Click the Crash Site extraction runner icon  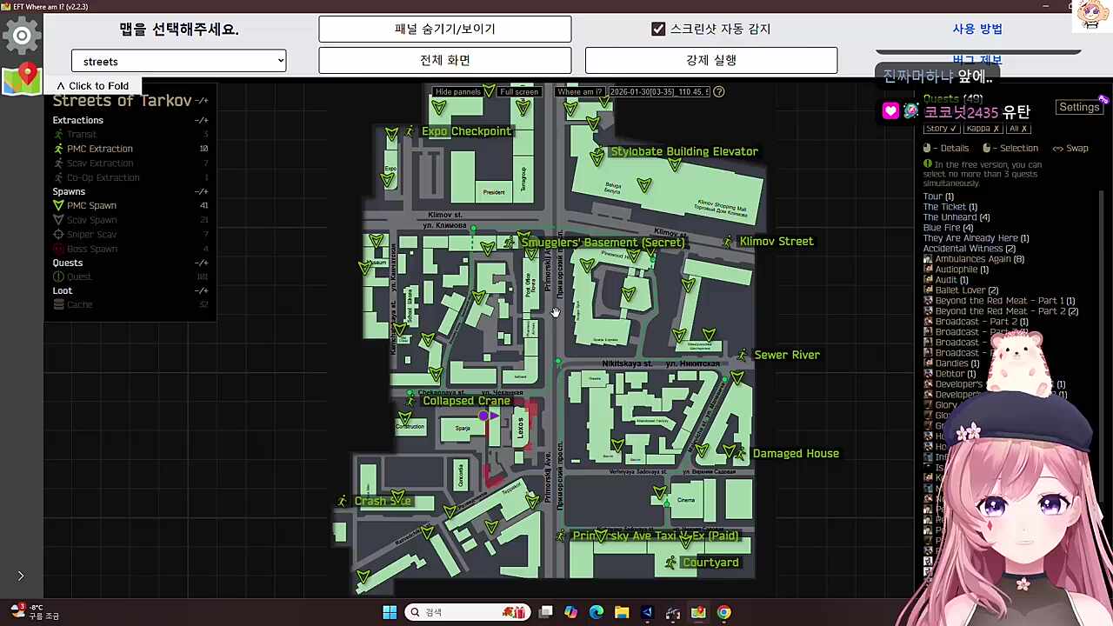[343, 501]
